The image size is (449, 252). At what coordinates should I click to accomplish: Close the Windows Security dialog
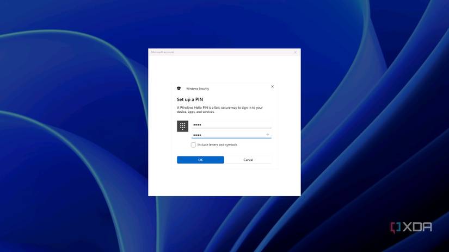coord(272,86)
